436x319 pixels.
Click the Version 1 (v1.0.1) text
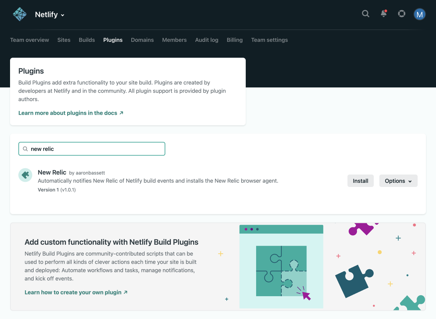(x=57, y=190)
